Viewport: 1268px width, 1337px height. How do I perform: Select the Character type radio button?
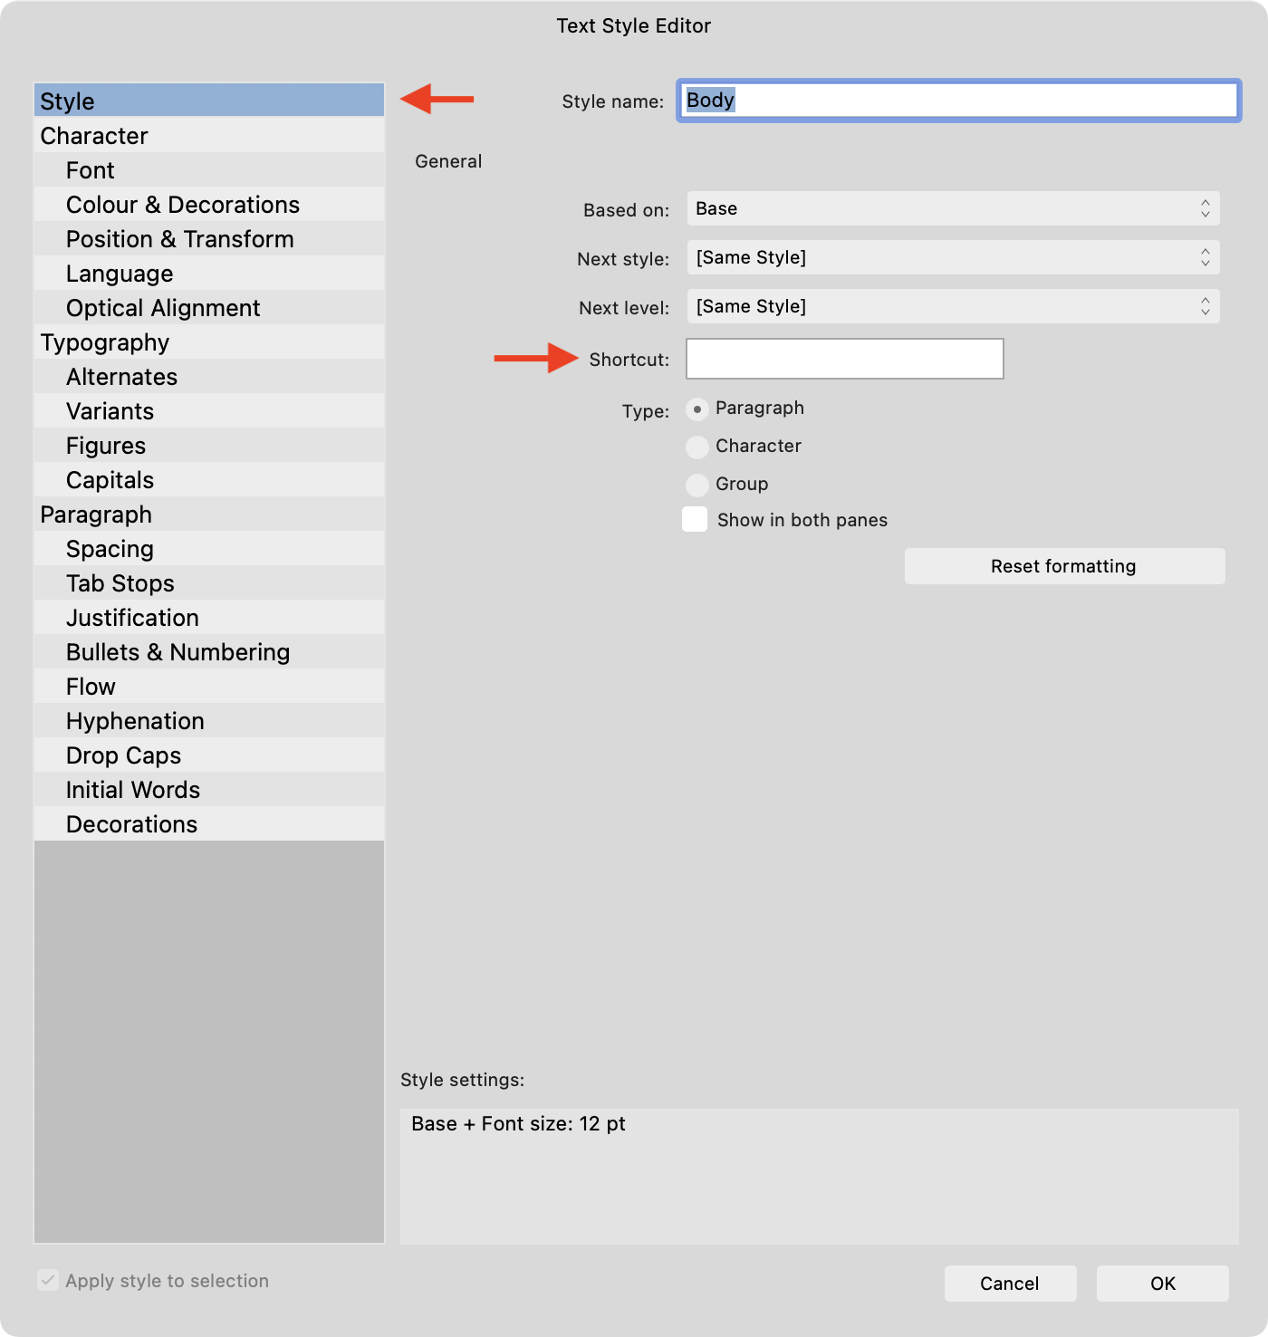click(697, 447)
